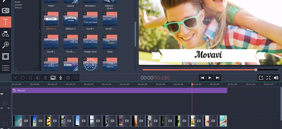Click the Rotate clip icon
The image size is (282, 129).
(23, 78)
